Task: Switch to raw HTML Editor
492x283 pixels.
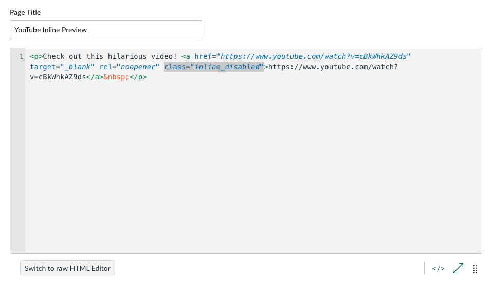Action: pyautogui.click(x=67, y=268)
